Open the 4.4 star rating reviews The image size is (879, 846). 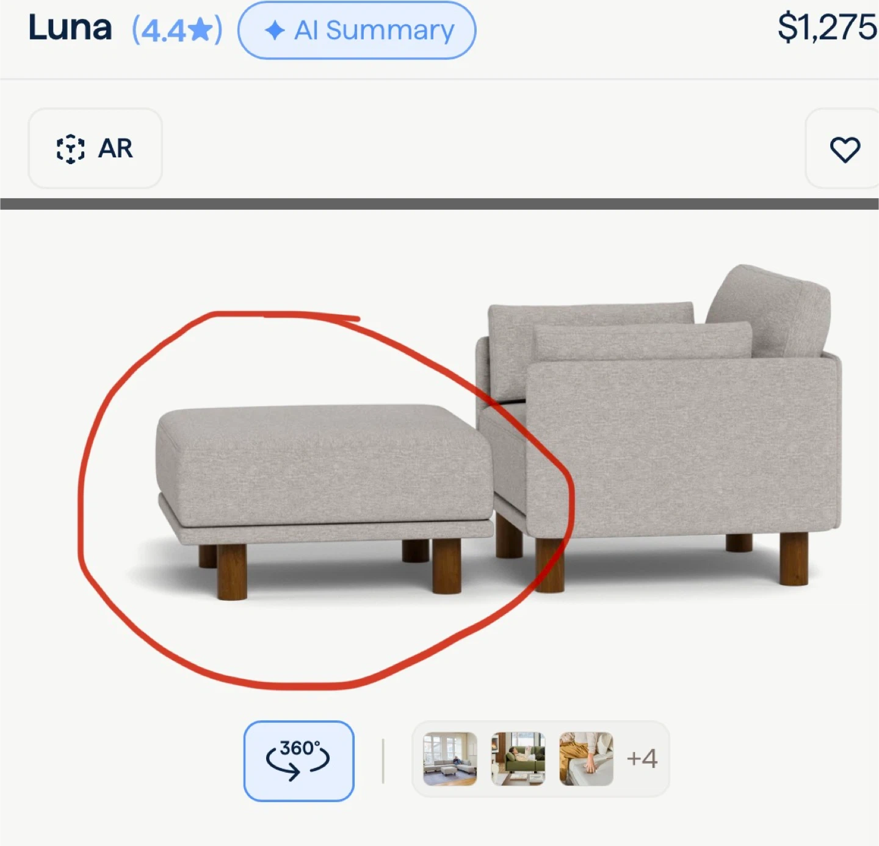click(178, 30)
